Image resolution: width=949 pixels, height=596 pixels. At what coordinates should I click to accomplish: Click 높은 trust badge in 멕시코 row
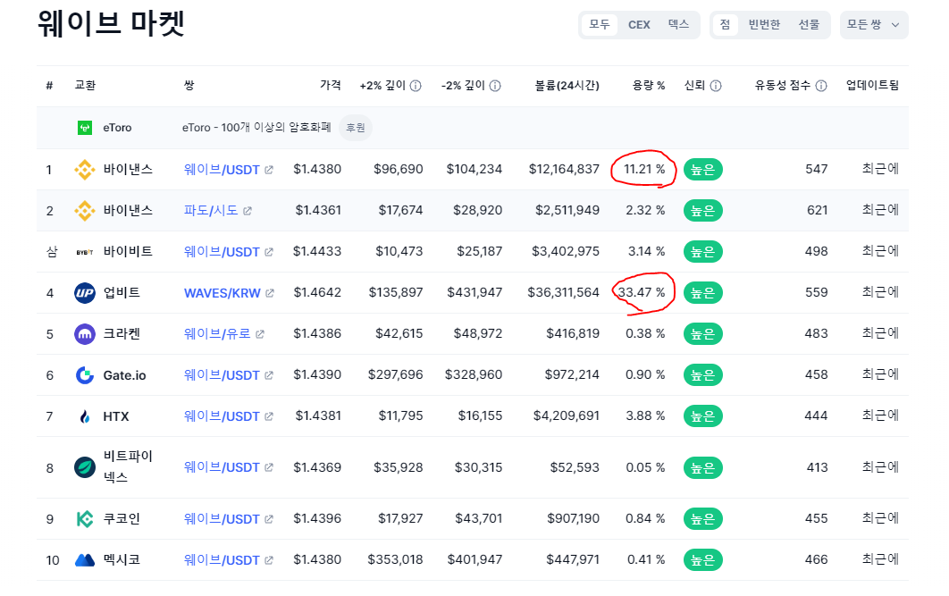[702, 560]
